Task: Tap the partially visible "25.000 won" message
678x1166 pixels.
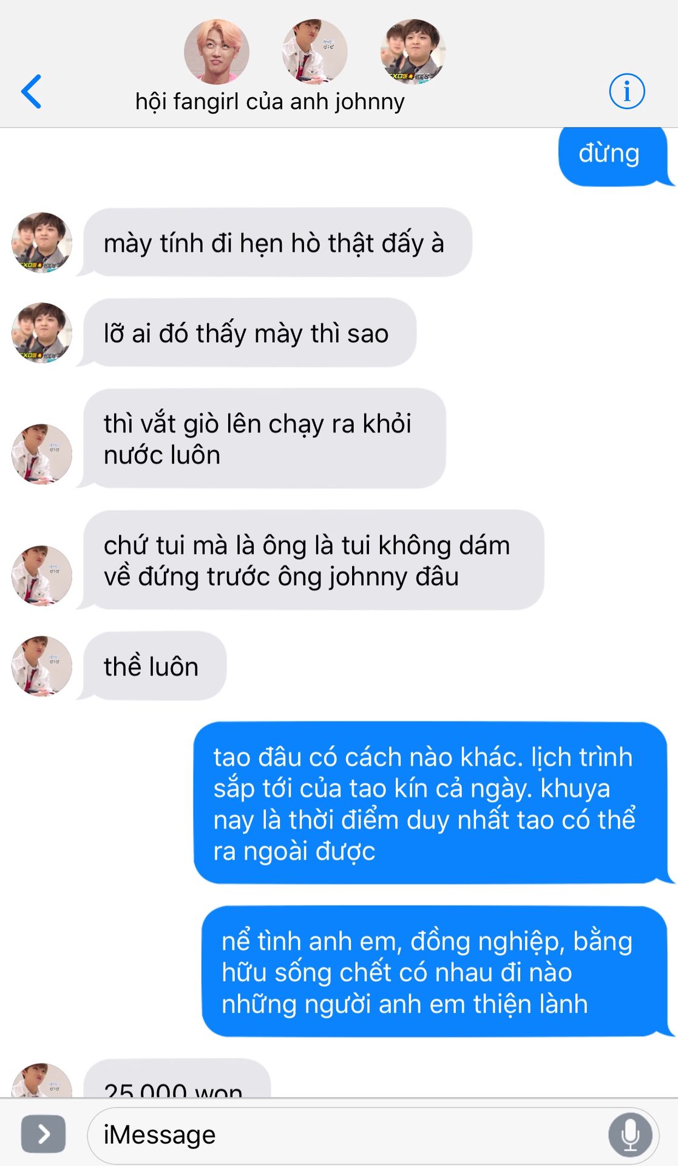Action: tap(176, 1079)
